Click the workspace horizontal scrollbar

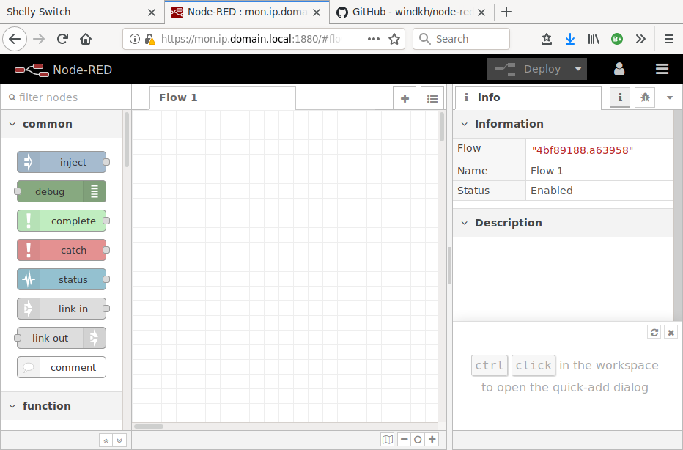[149, 427]
